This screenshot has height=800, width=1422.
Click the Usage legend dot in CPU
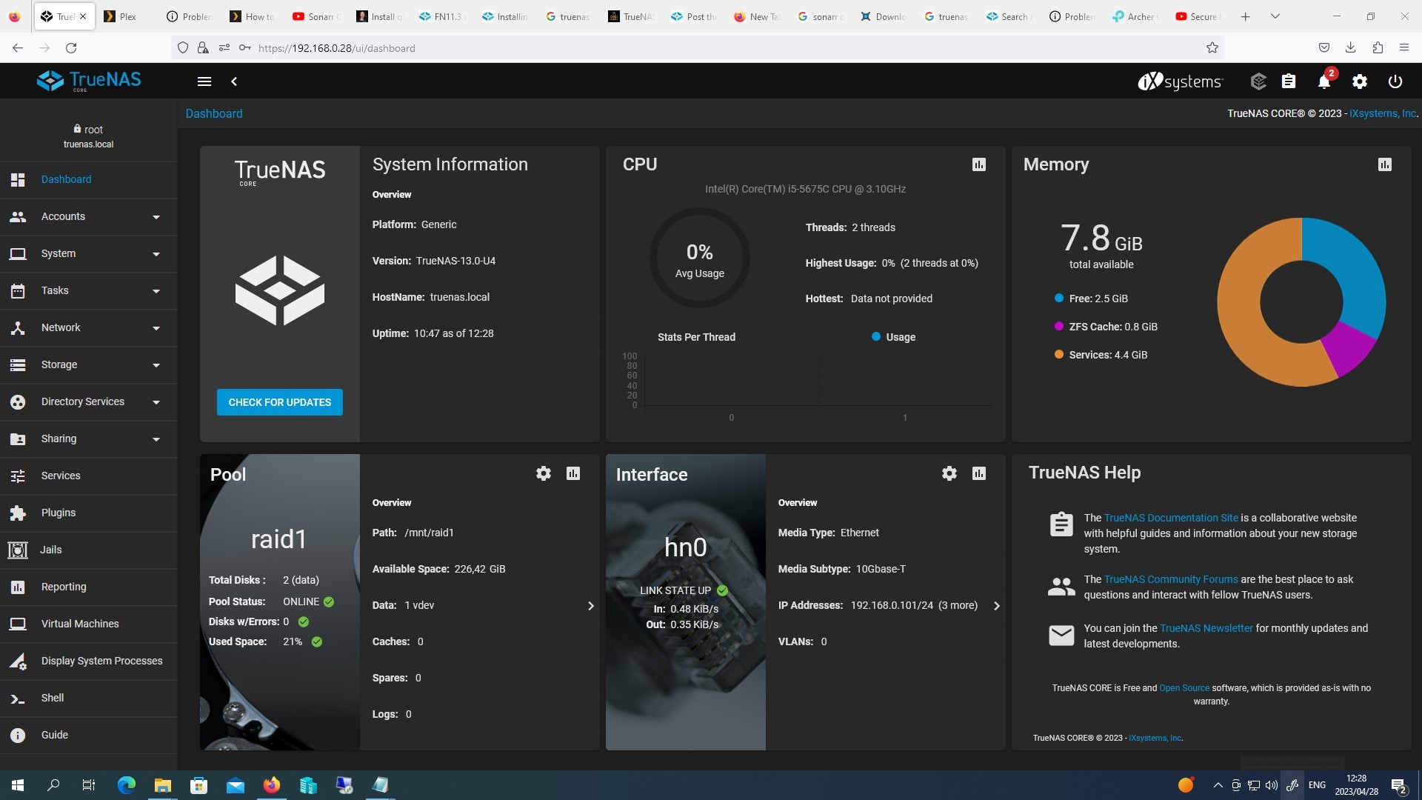coord(876,337)
